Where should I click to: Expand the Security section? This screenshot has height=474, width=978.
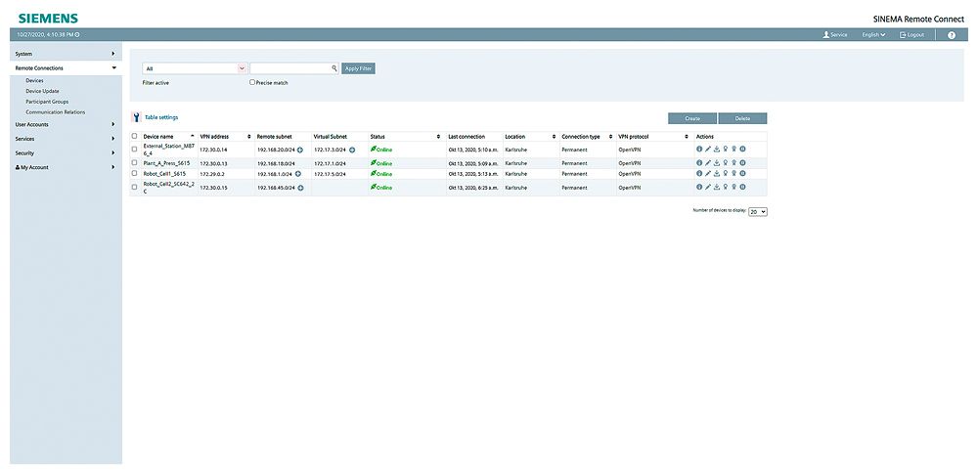(x=66, y=153)
